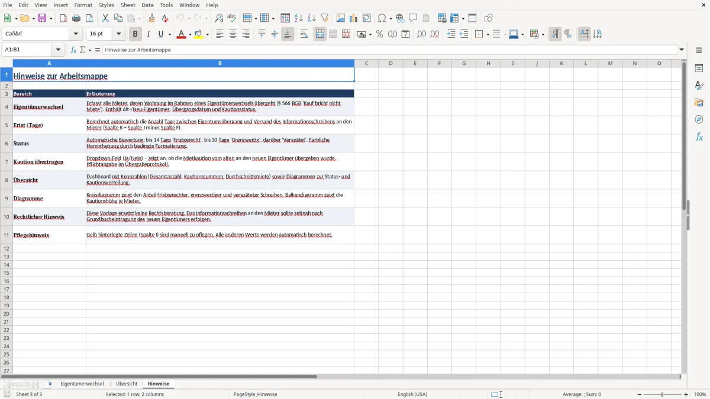
Task: Click the Insert Image icon
Action: click(341, 18)
